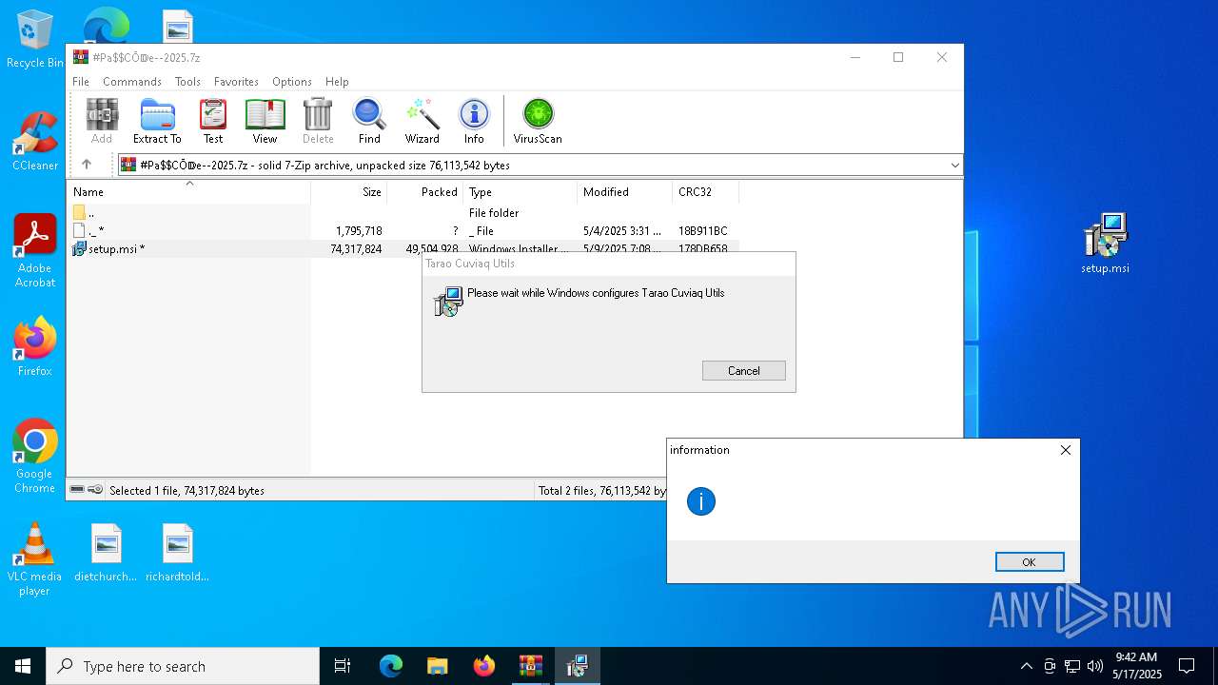Open the network status tray icon
This screenshot has width=1218, height=685.
click(1072, 666)
